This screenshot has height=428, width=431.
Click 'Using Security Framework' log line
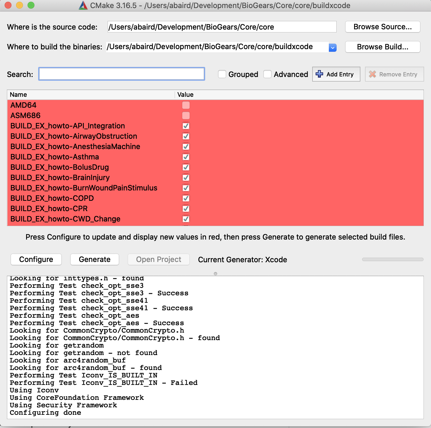coord(63,405)
